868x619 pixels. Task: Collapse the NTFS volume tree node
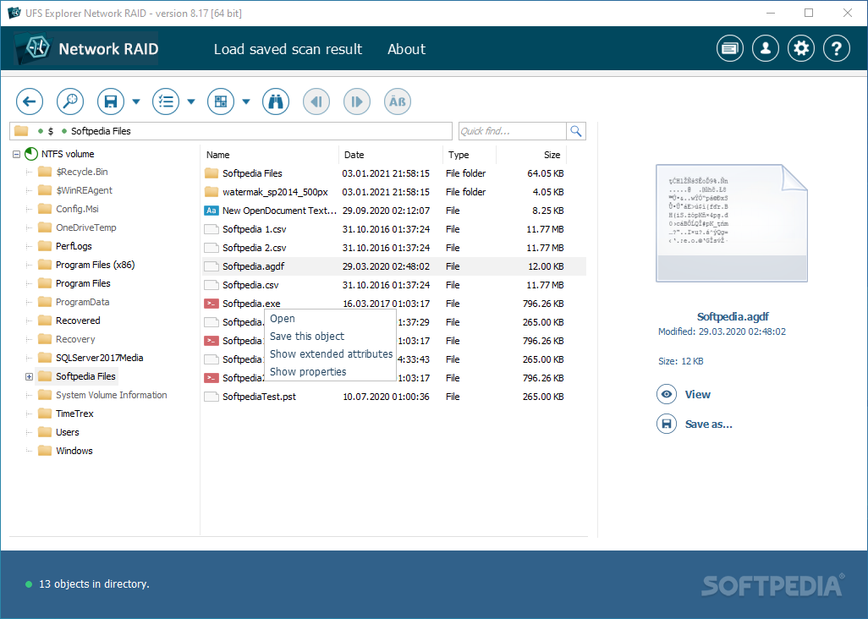pyautogui.click(x=17, y=154)
